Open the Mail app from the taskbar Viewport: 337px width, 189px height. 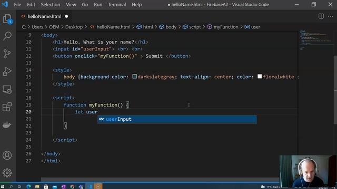55,187
